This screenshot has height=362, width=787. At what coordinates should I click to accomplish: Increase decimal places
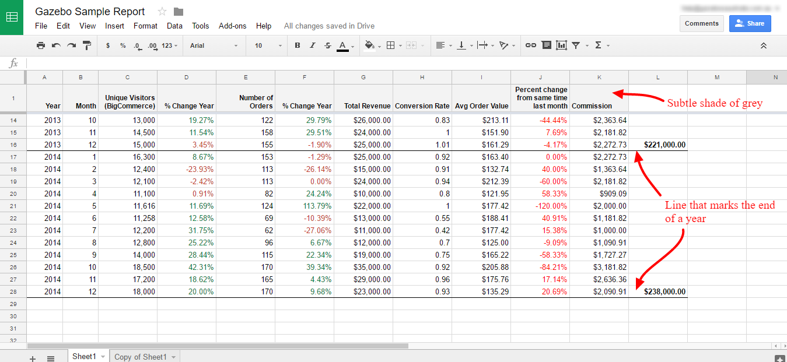[x=152, y=45]
